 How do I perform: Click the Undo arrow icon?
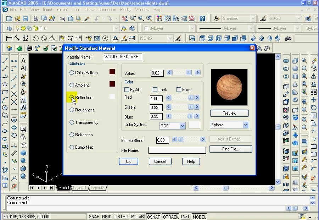coord(97,18)
